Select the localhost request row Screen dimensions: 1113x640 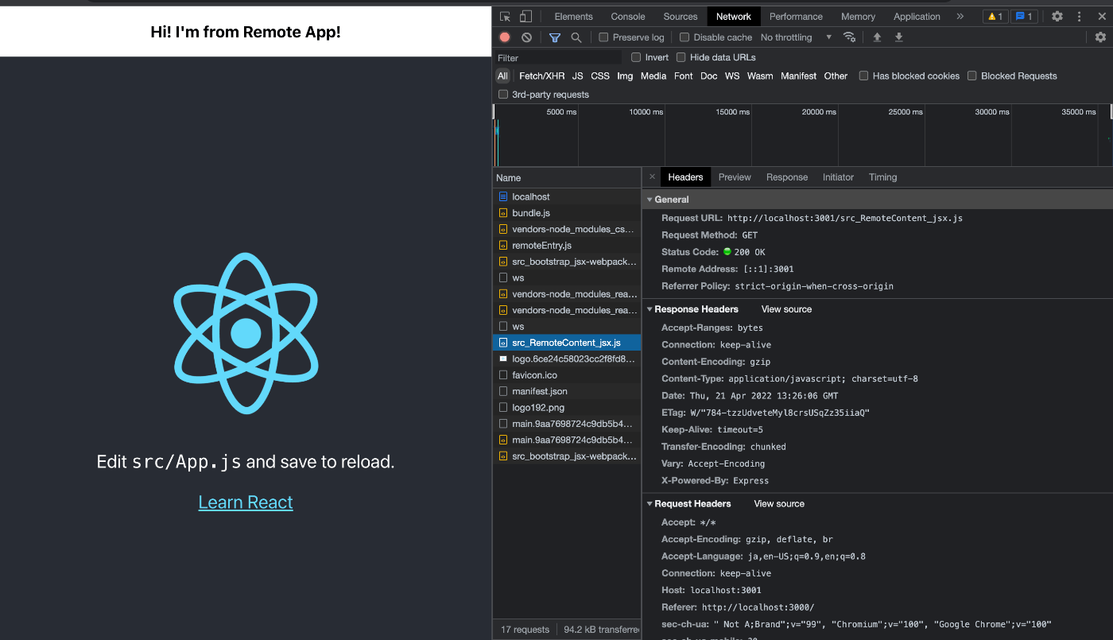566,197
